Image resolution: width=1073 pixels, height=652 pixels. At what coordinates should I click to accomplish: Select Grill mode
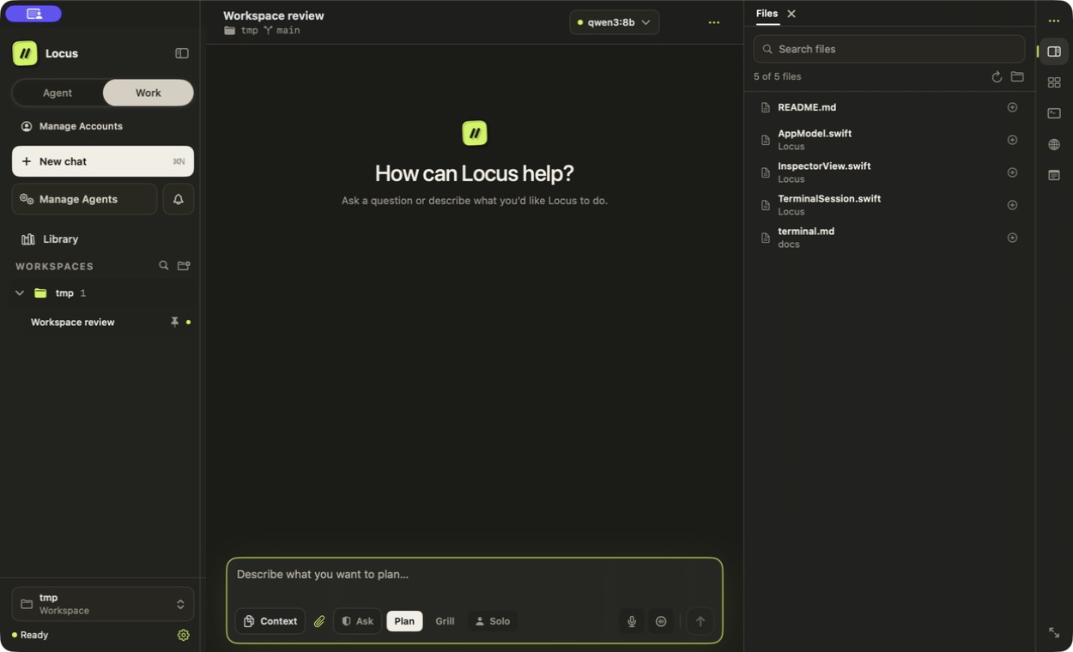pyautogui.click(x=445, y=621)
